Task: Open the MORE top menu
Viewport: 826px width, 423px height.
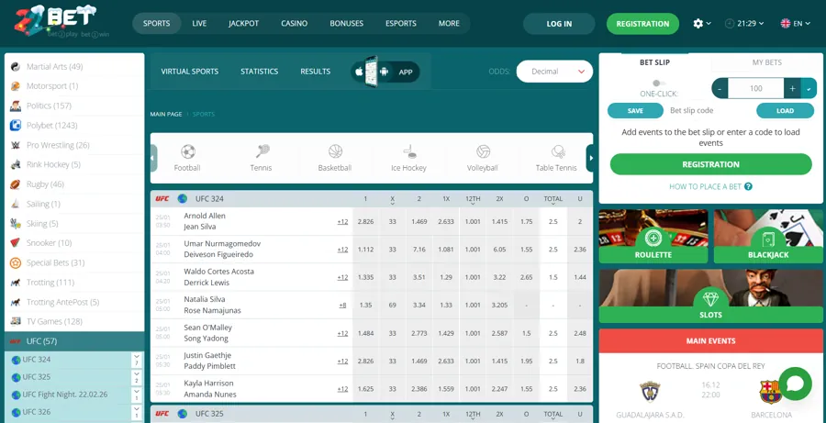Action: (x=449, y=24)
